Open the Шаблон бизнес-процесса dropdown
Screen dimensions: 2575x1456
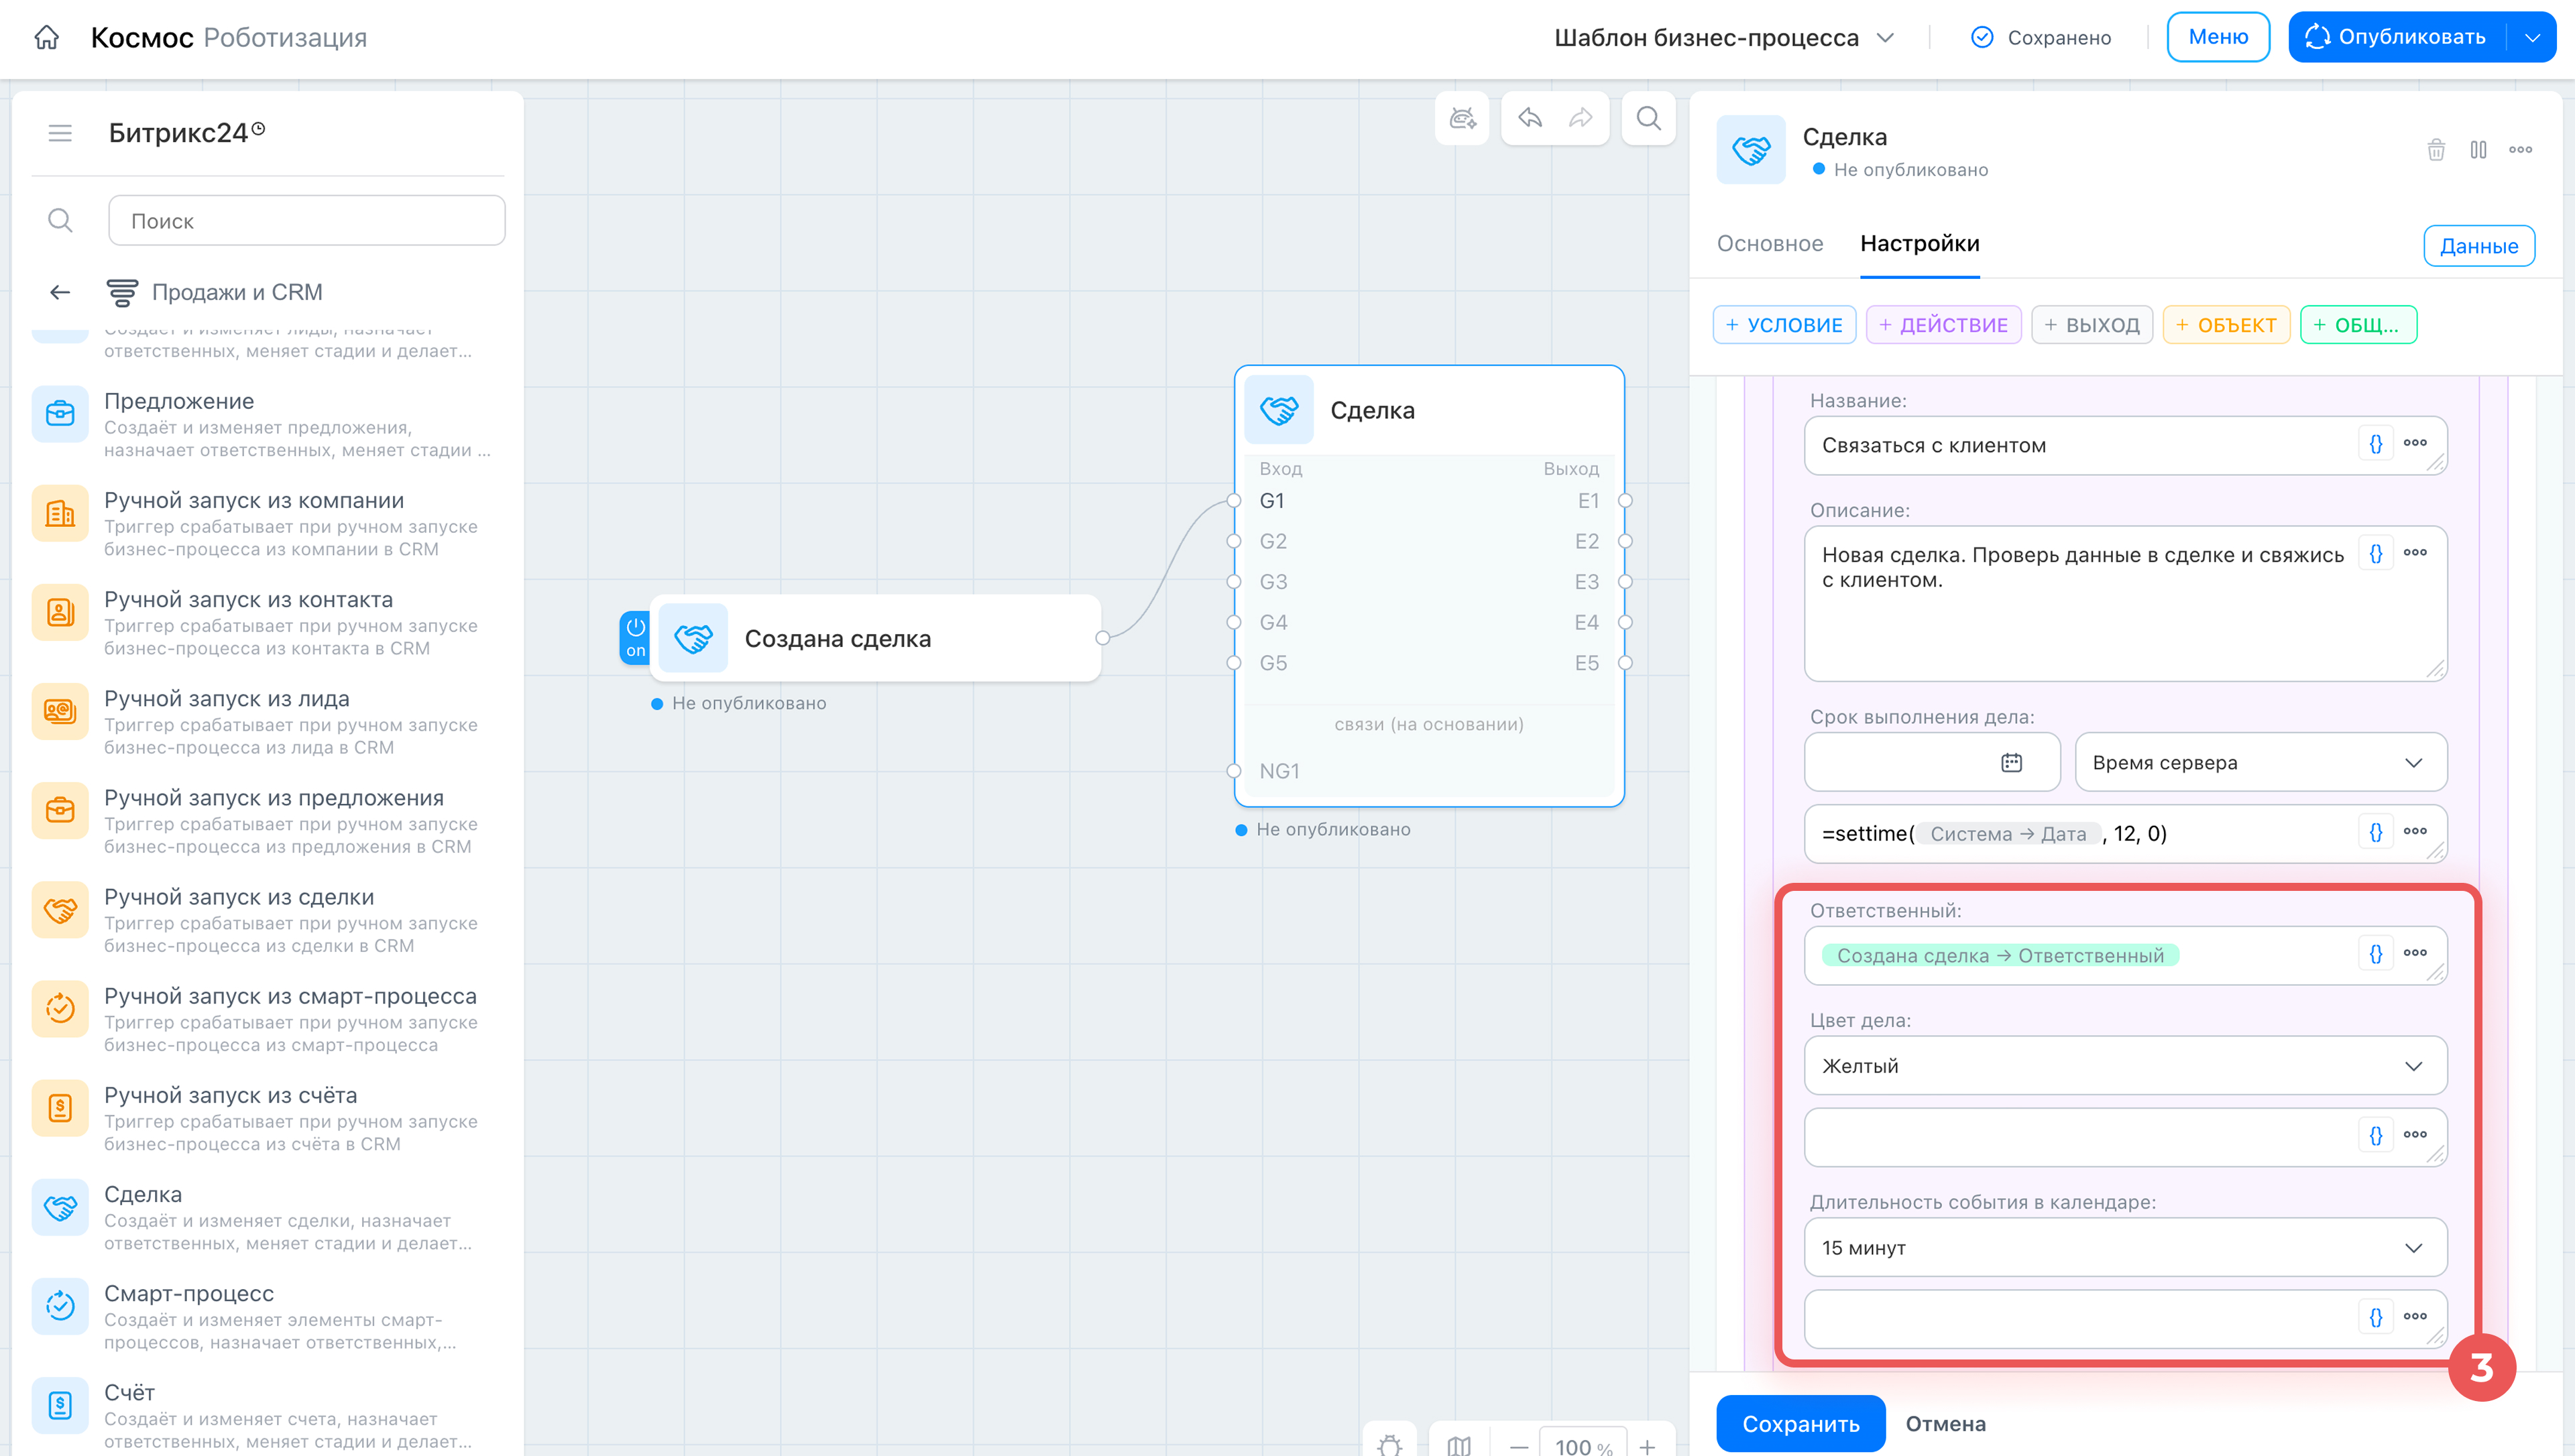1724,38
